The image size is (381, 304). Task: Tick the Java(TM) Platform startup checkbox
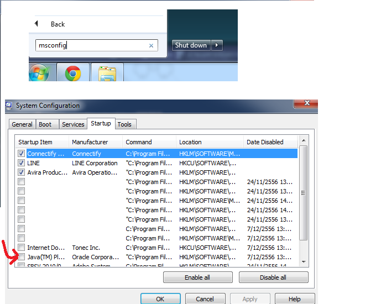pyautogui.click(x=21, y=257)
